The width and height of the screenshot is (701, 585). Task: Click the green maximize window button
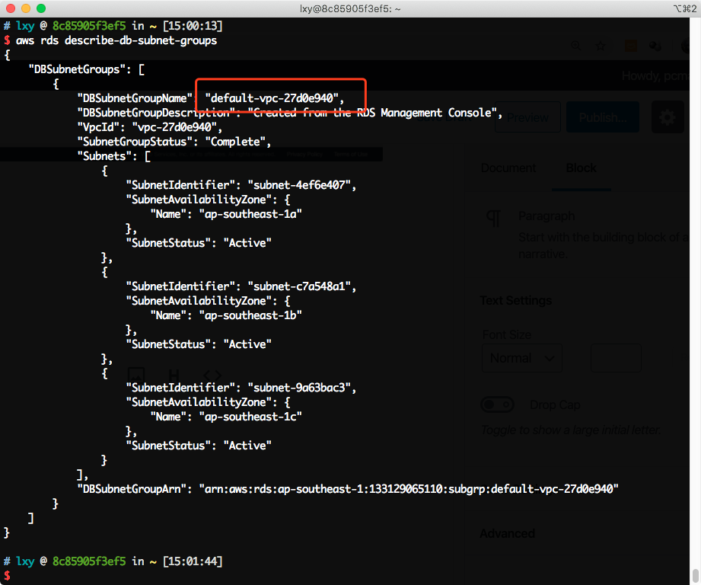click(40, 8)
